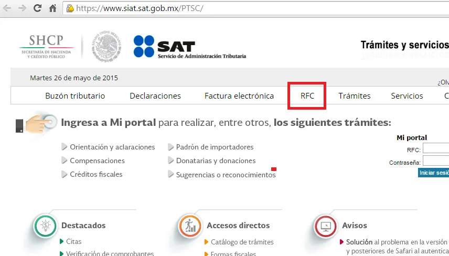This screenshot has width=449, height=256.
Task: Open Donatarias y donaciones link
Action: point(216,161)
